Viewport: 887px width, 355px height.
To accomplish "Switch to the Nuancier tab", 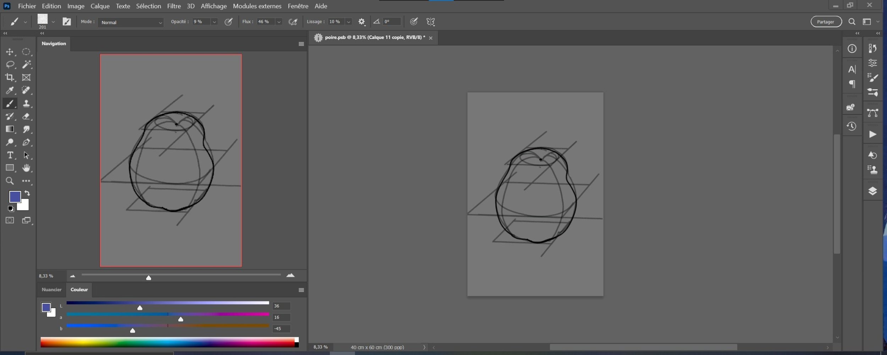I will click(51, 290).
